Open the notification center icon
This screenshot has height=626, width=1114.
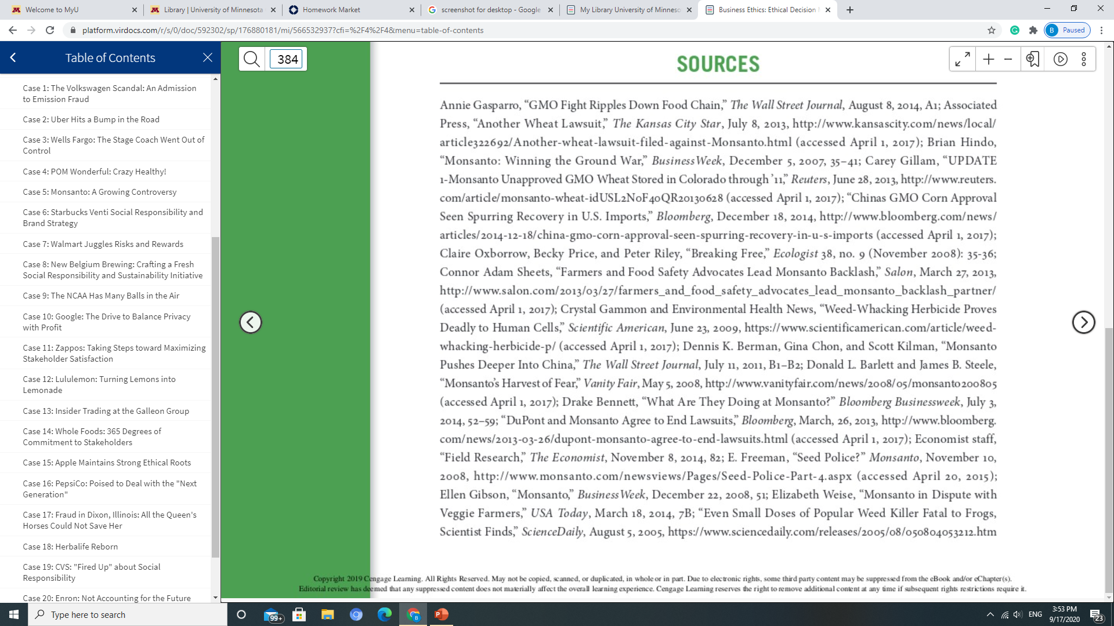[x=1096, y=614]
